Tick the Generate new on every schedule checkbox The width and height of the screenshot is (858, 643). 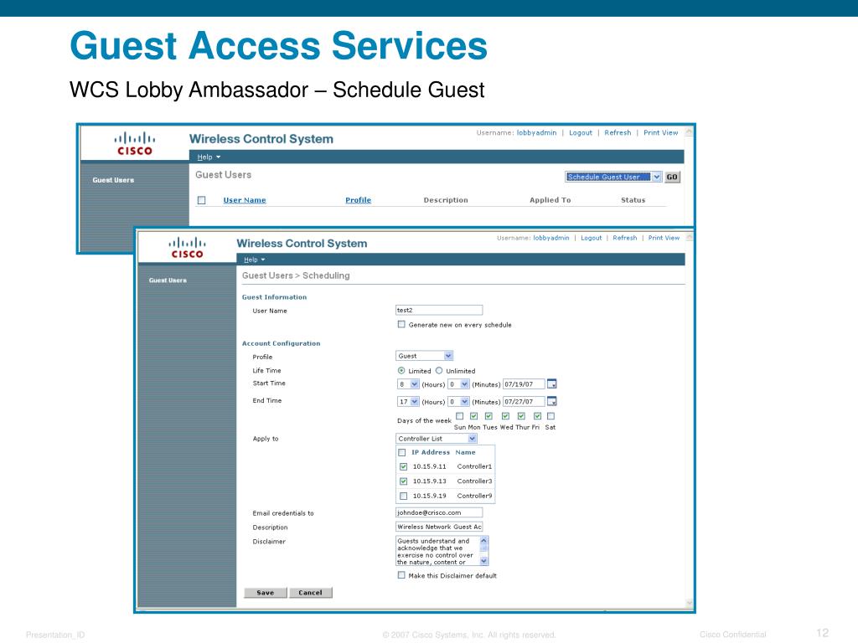[401, 324]
